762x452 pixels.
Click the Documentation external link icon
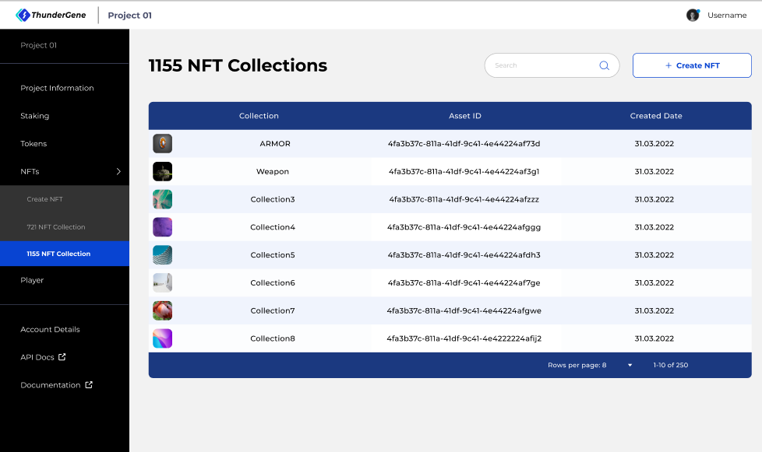[89, 384]
